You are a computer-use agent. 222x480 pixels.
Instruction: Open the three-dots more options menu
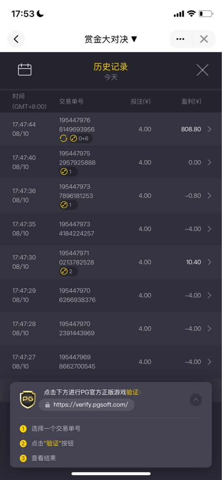(x=181, y=39)
